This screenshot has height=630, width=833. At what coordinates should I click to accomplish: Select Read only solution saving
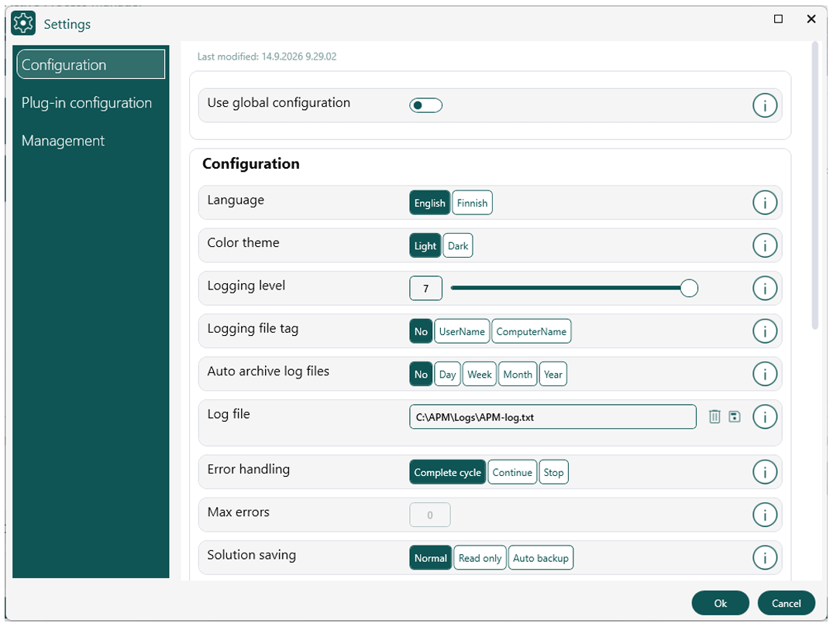(480, 558)
